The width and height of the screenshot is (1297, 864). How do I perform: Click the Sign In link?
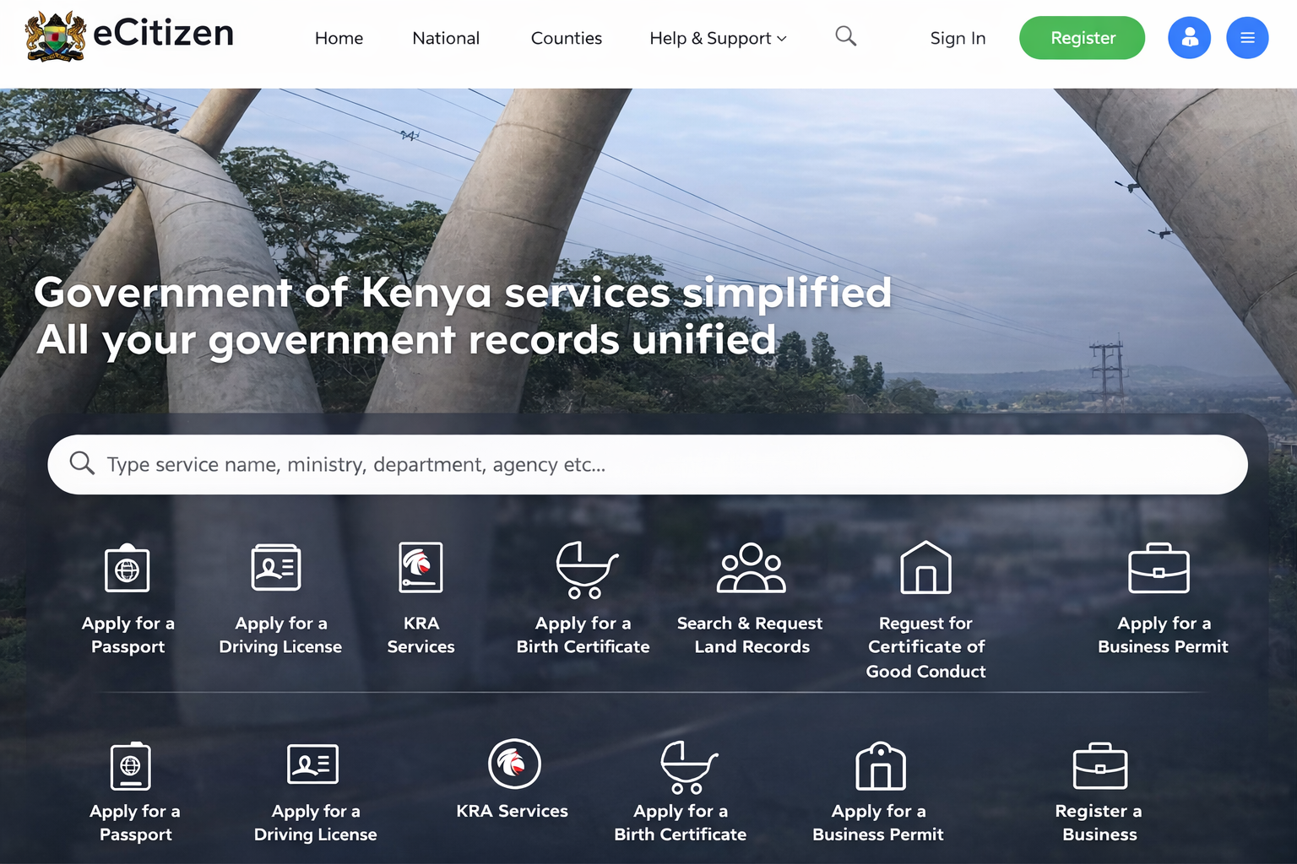[958, 38]
